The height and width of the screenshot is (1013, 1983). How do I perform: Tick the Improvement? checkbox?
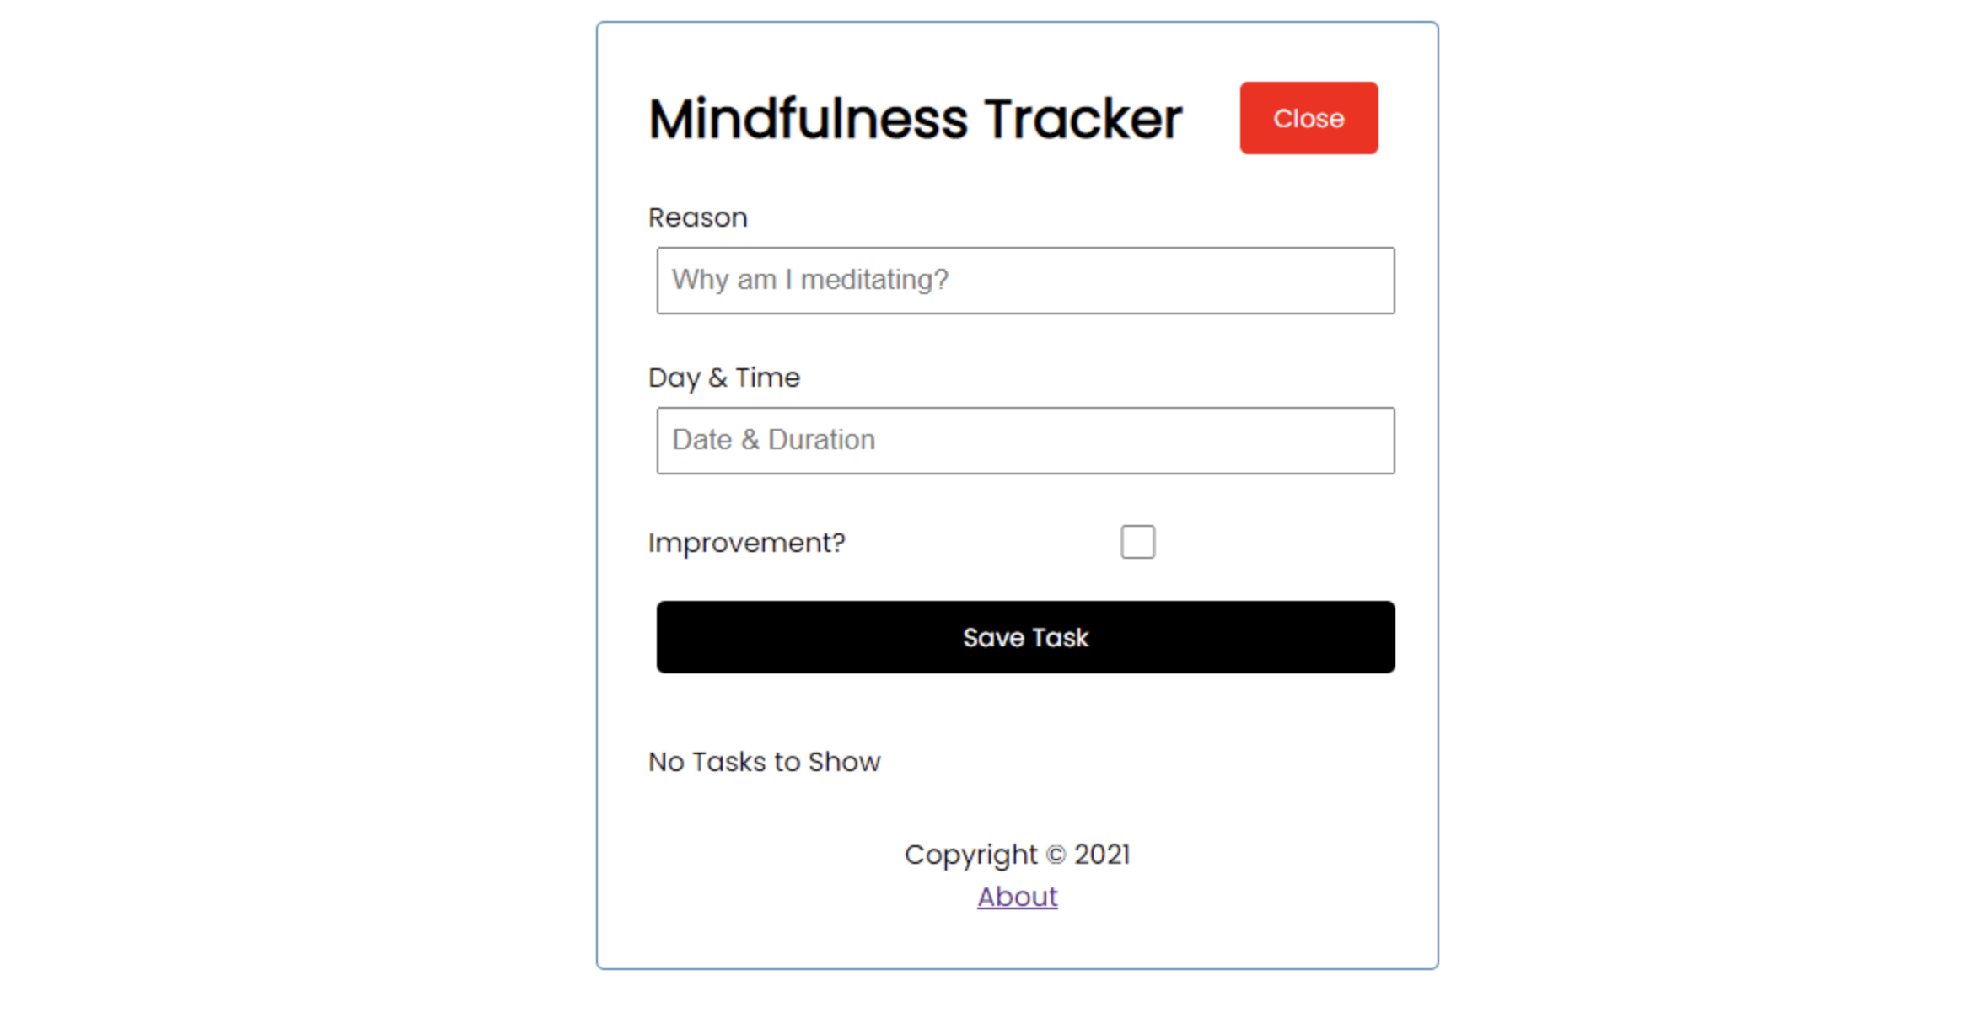pyautogui.click(x=1137, y=542)
